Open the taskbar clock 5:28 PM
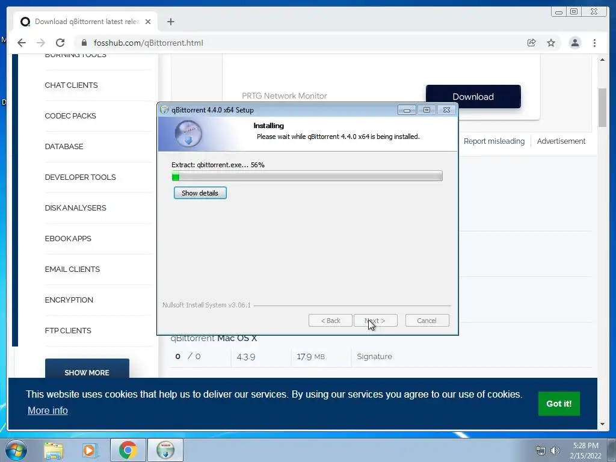This screenshot has width=616, height=462. (x=585, y=446)
